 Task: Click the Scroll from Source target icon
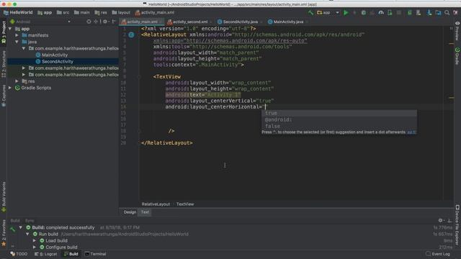[89, 22]
